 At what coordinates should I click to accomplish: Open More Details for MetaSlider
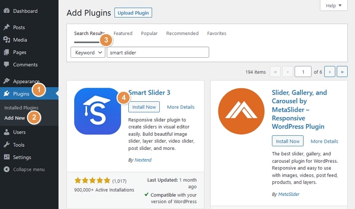point(324,141)
